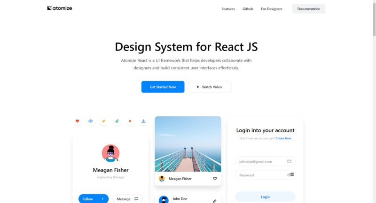
Task: Click the edit pencil beside John Doe
Action: pos(215,201)
